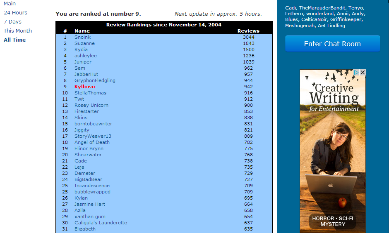
Task: Open Firestarter's profile
Action: click(x=86, y=111)
